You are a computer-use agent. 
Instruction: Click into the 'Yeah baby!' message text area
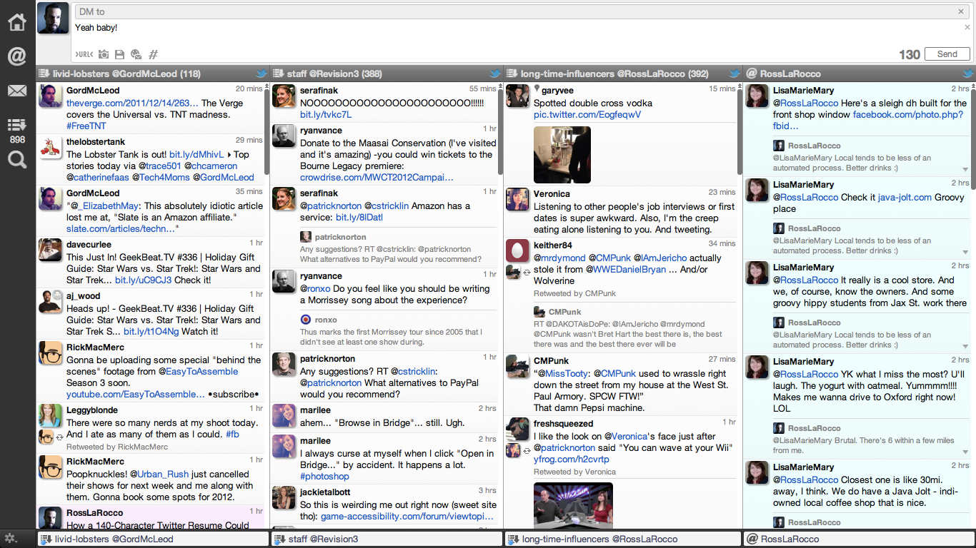coord(518,34)
